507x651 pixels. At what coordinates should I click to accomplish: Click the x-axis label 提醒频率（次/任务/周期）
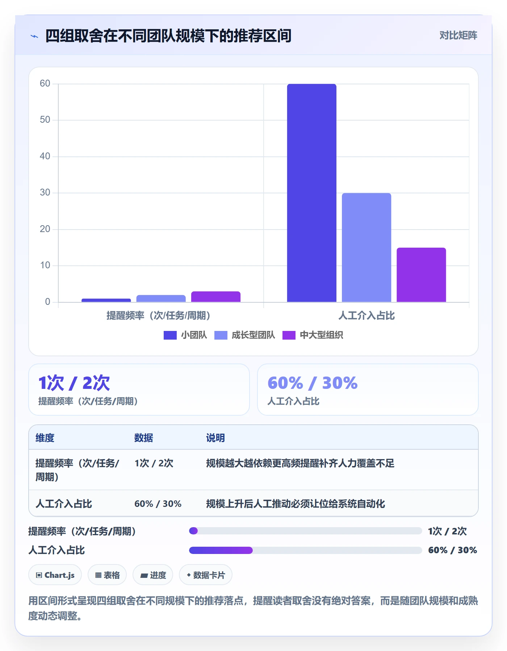pos(158,316)
